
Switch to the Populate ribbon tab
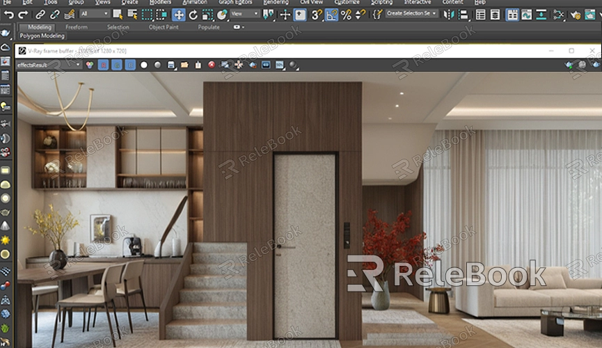(209, 27)
